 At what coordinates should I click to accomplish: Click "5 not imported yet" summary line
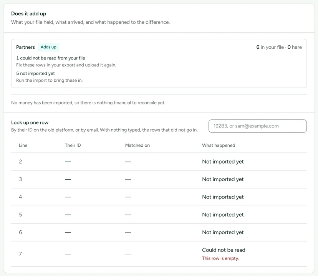35,73
